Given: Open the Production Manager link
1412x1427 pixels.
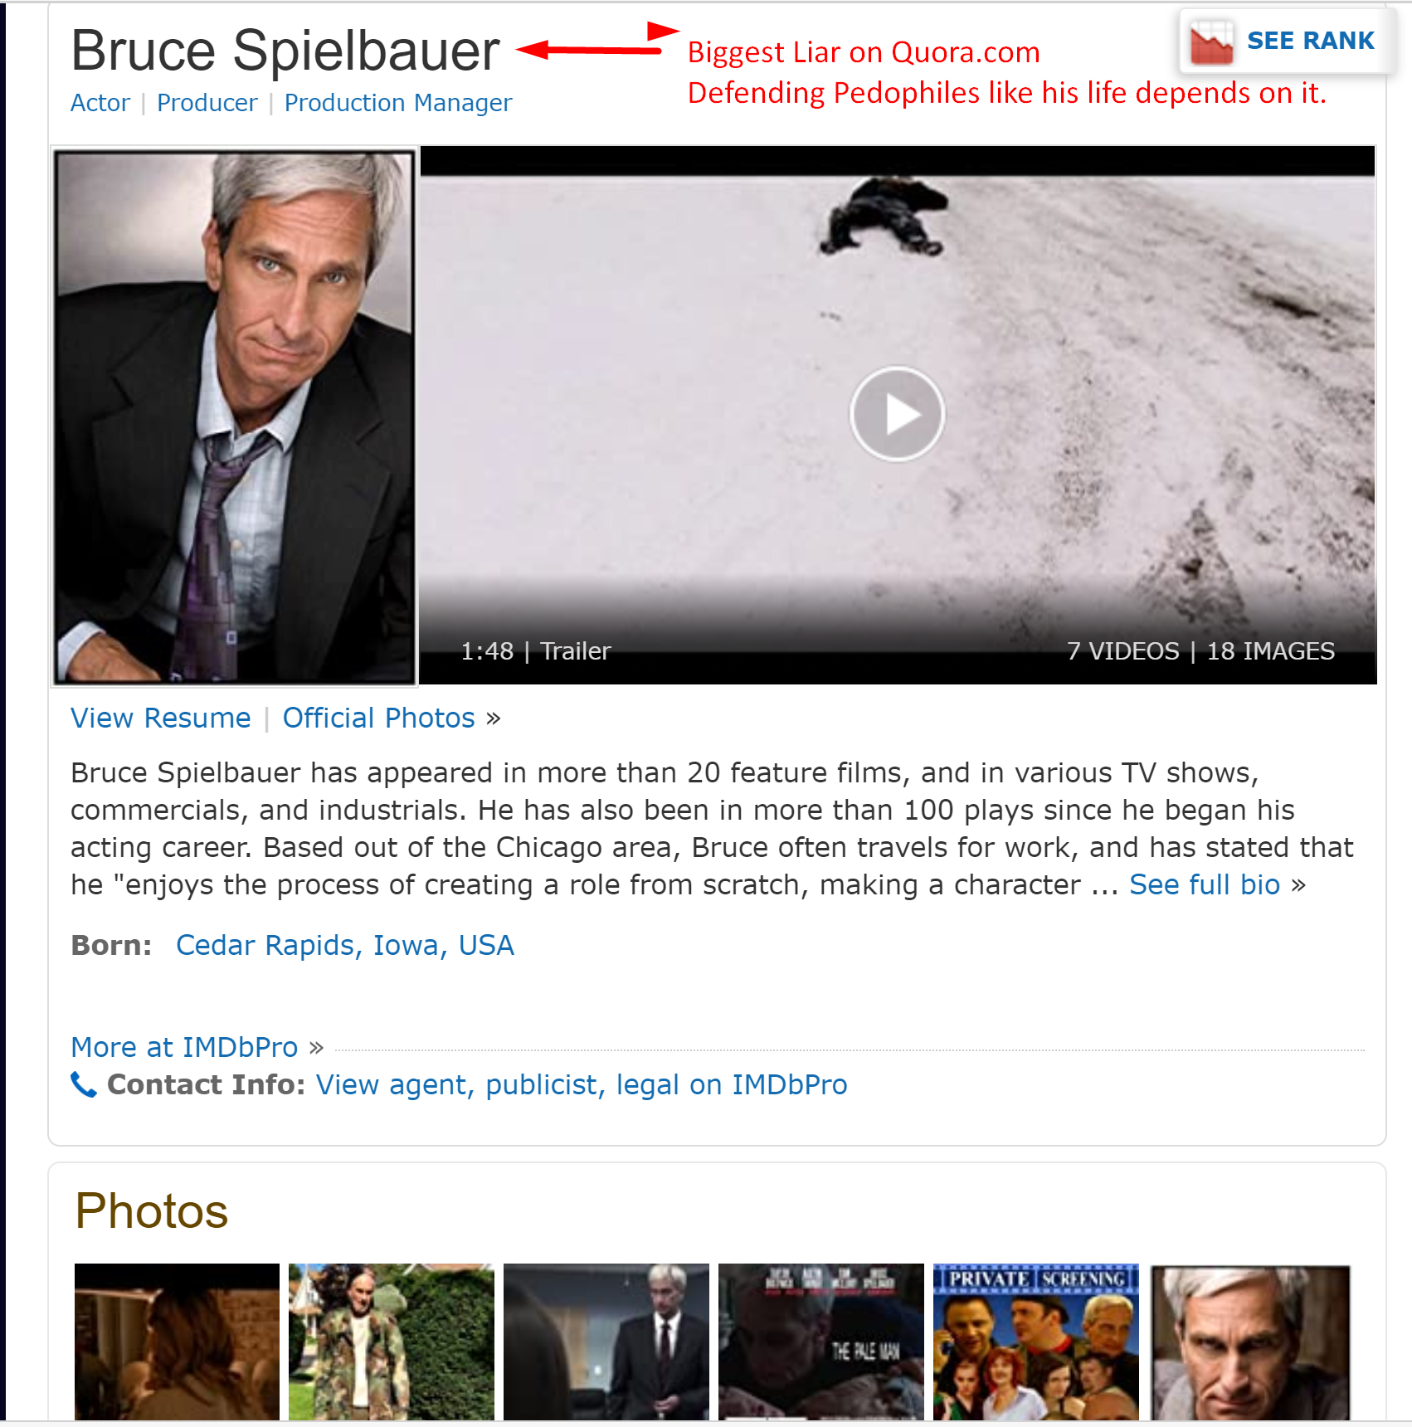Looking at the screenshot, I should (x=398, y=103).
